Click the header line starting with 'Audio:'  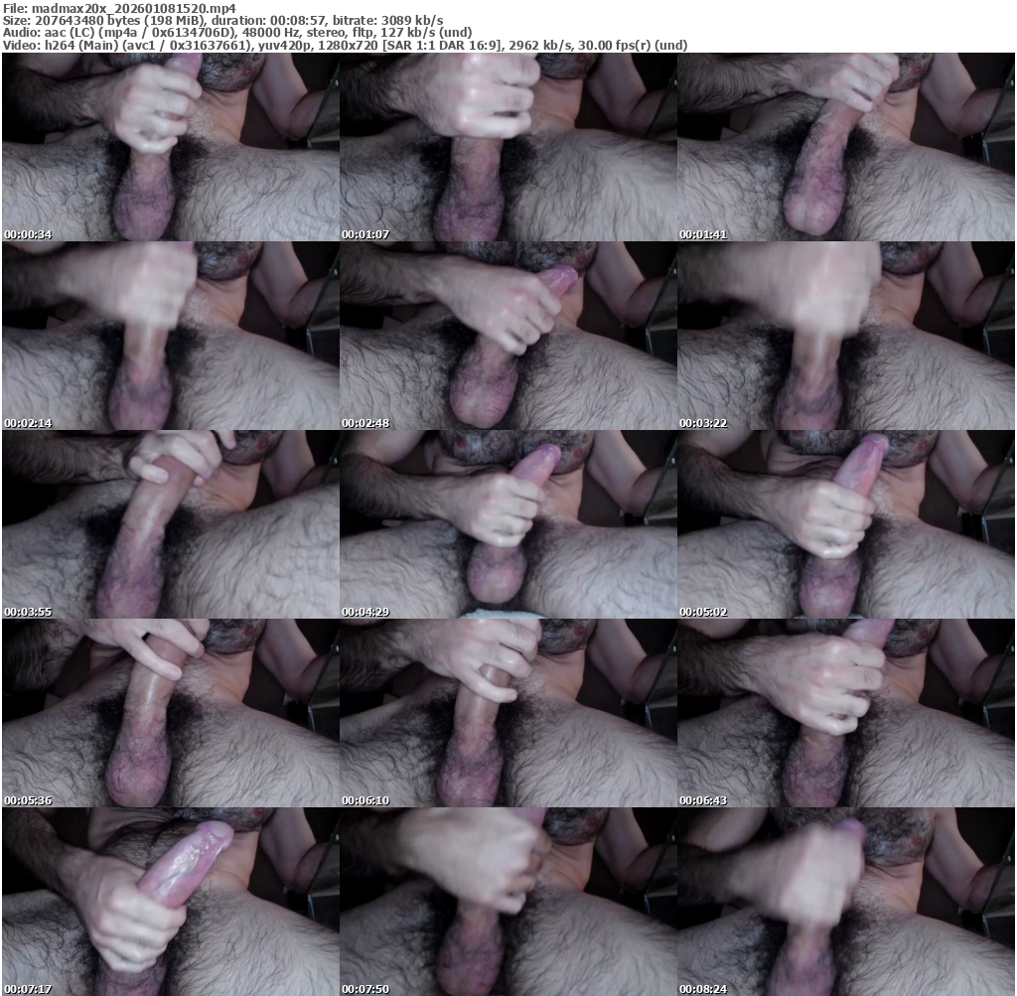[237, 33]
